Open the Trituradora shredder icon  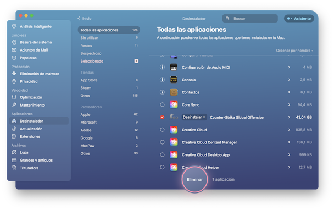(14, 168)
